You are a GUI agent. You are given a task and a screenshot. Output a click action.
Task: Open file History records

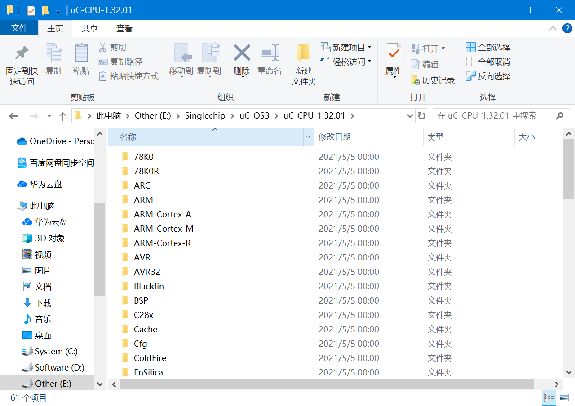[433, 80]
